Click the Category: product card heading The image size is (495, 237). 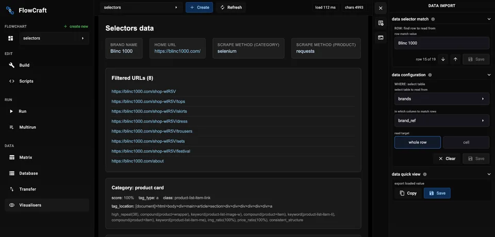click(x=138, y=188)
